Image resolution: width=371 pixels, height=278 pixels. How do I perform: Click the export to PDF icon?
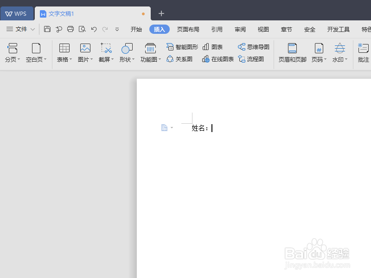click(x=59, y=29)
